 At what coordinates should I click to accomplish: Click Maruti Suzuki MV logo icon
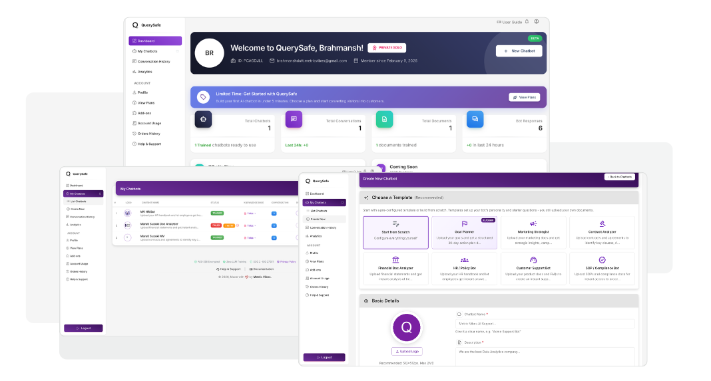[128, 237]
